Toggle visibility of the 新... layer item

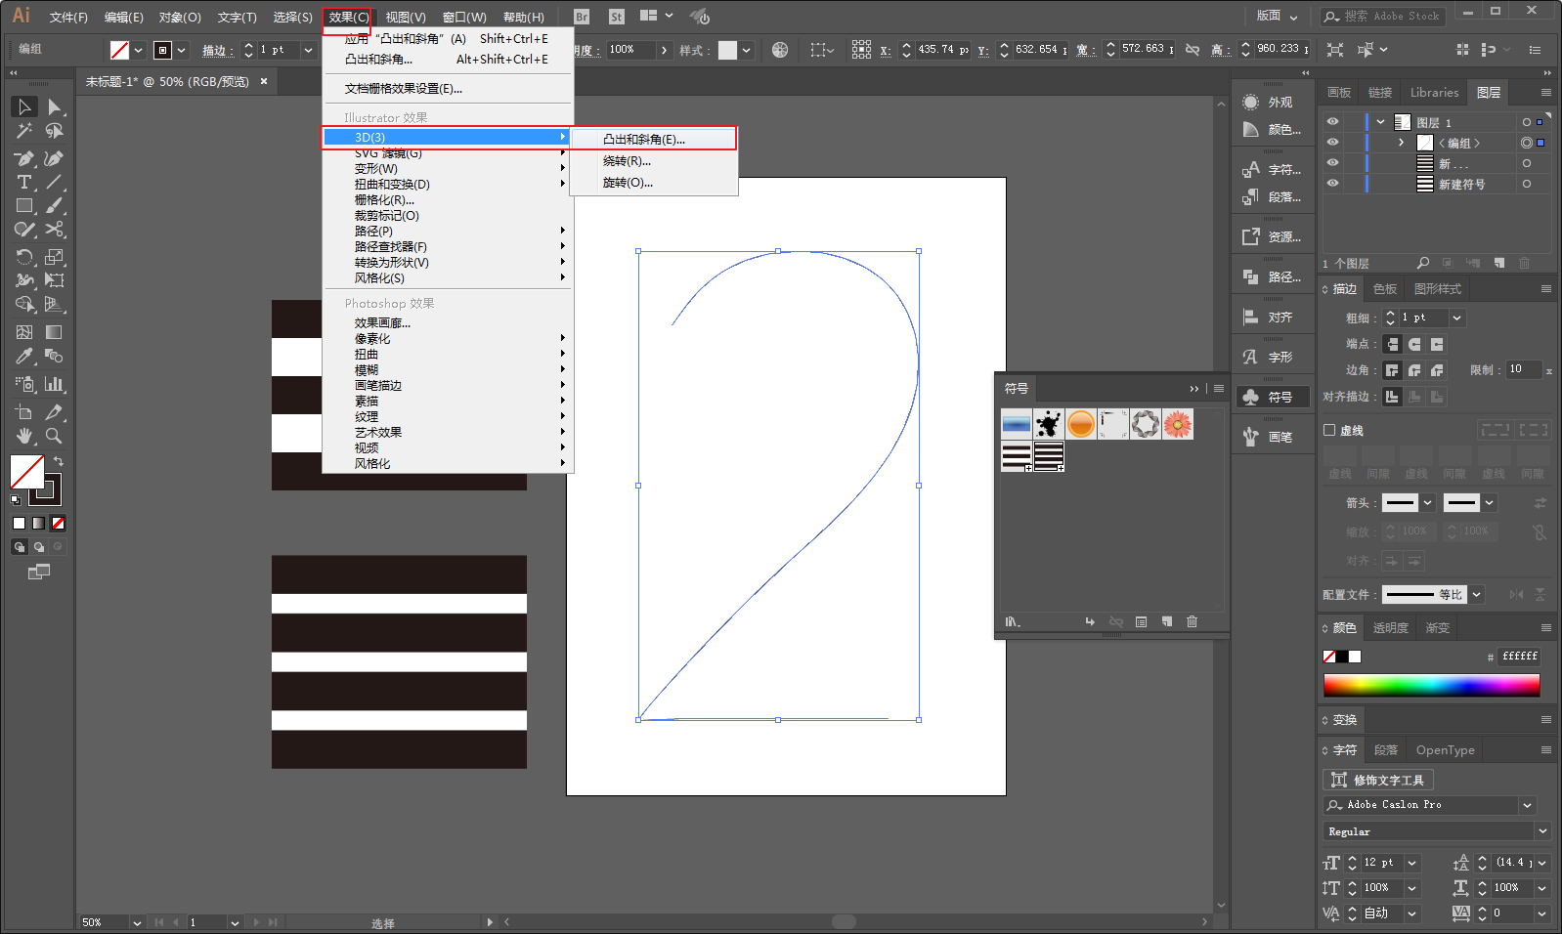pyautogui.click(x=1332, y=163)
